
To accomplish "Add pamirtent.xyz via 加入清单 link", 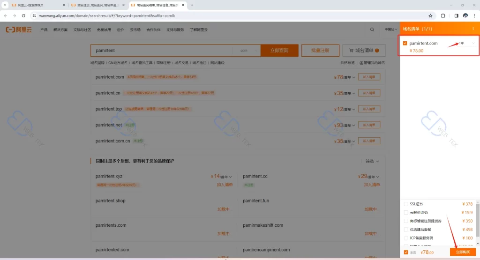I will [x=225, y=185].
